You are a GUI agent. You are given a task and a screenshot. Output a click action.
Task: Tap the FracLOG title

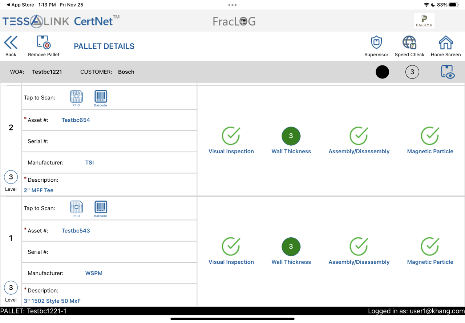234,21
